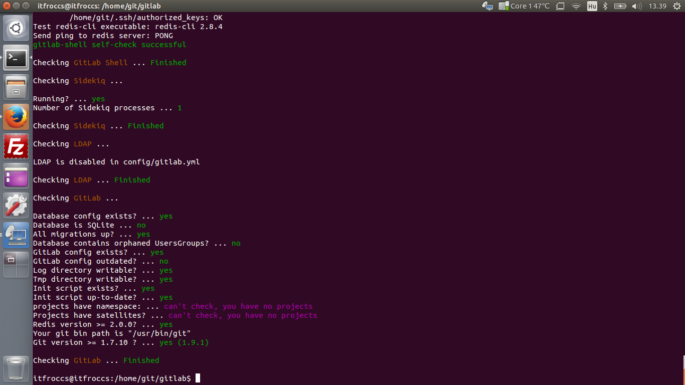Show the battery status menu

(x=620, y=6)
